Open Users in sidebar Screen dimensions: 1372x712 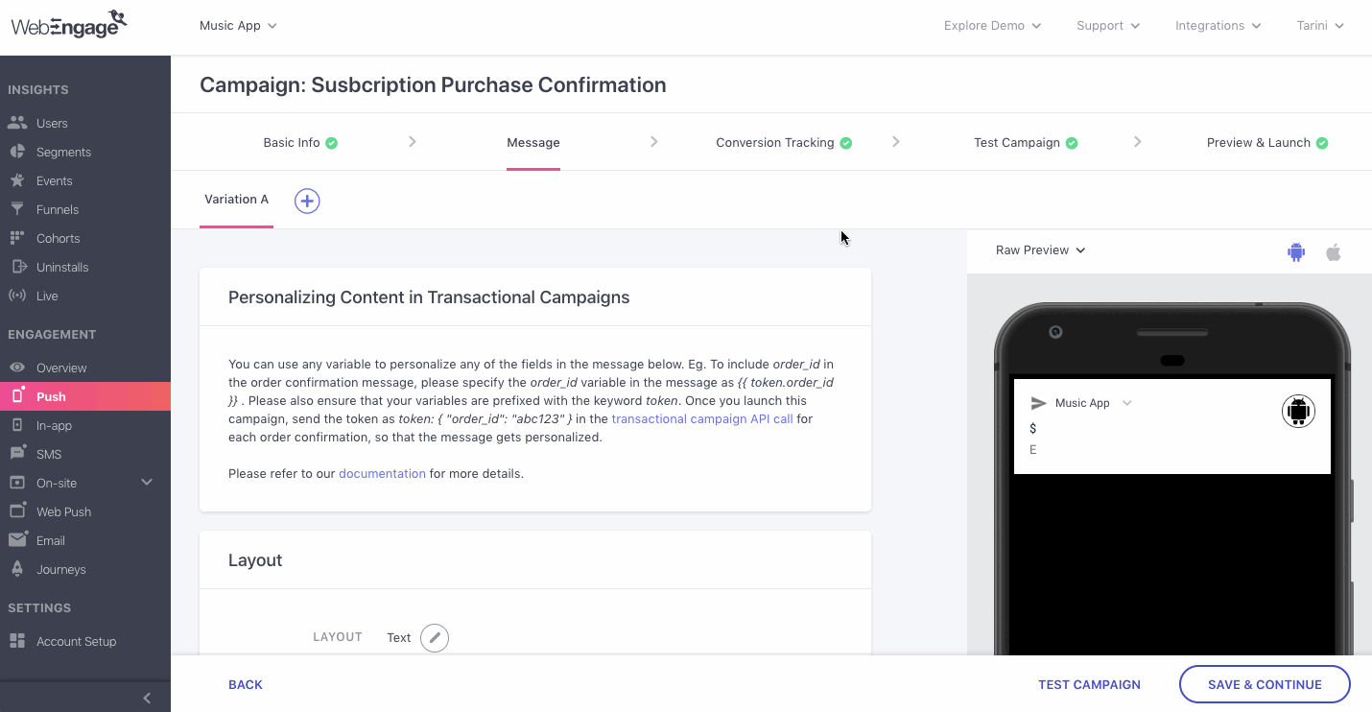click(x=52, y=123)
